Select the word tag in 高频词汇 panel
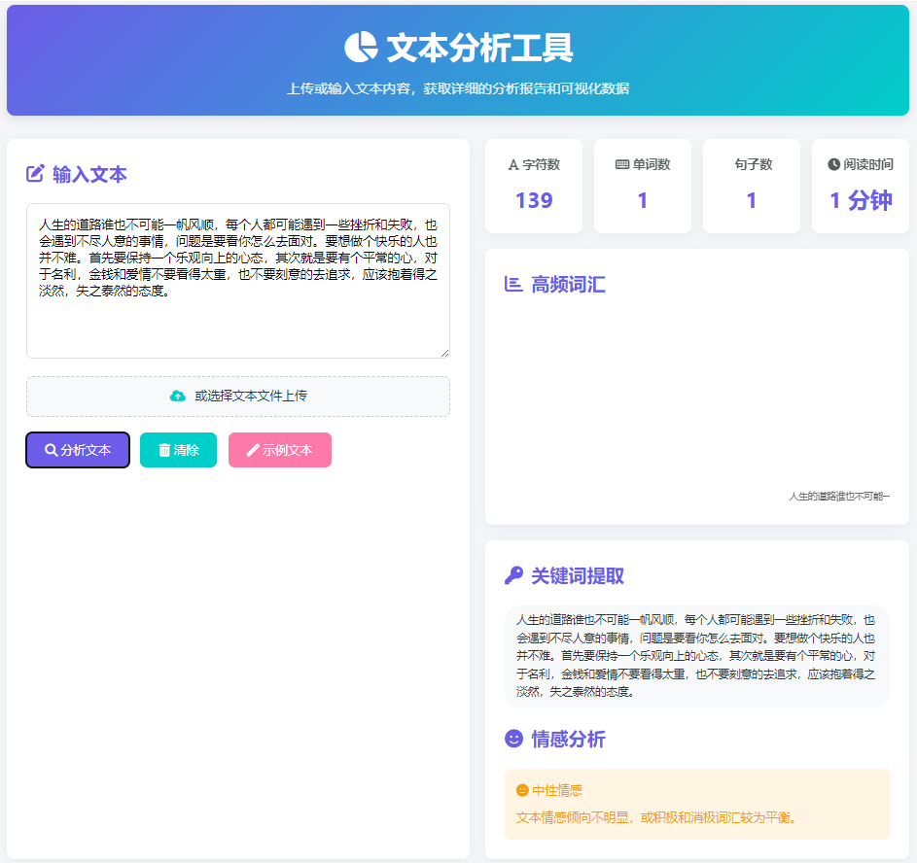 838,497
